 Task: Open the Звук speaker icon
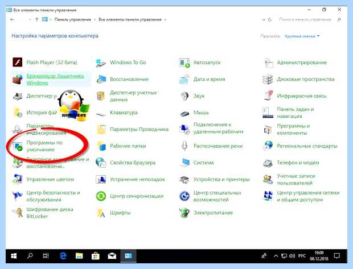coord(184,96)
